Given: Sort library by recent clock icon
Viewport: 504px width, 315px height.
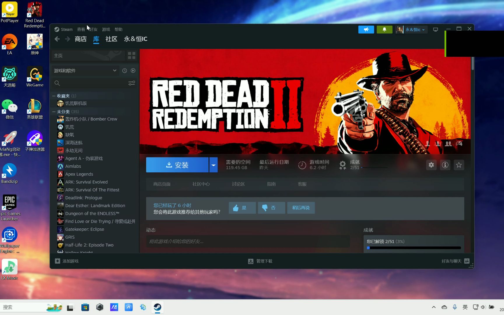Looking at the screenshot, I should click(x=125, y=71).
